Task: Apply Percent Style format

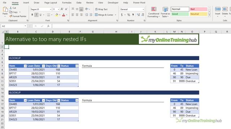Action: (x=128, y=15)
